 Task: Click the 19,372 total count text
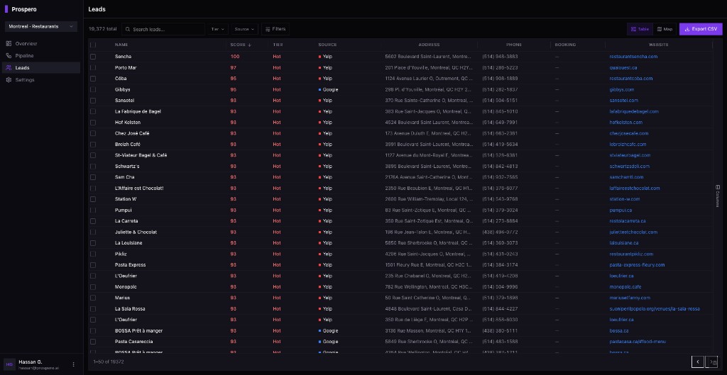[102, 29]
